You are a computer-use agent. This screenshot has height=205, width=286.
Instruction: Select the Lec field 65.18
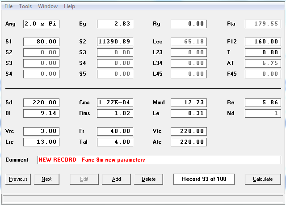[189, 42]
